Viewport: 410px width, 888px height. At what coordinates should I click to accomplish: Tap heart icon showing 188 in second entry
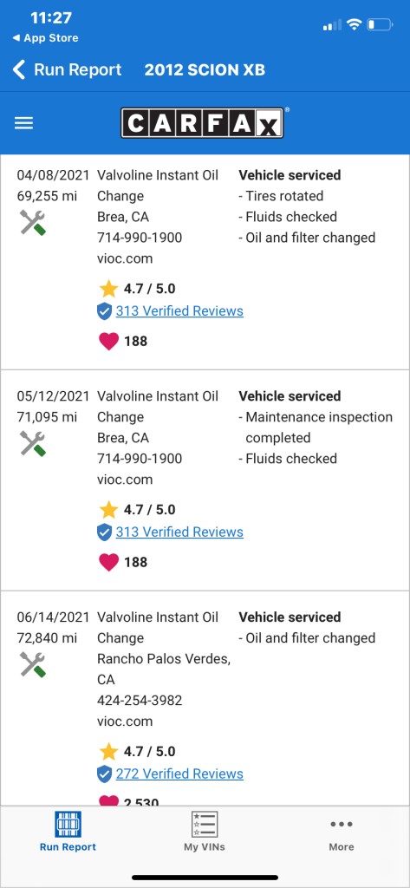(108, 562)
